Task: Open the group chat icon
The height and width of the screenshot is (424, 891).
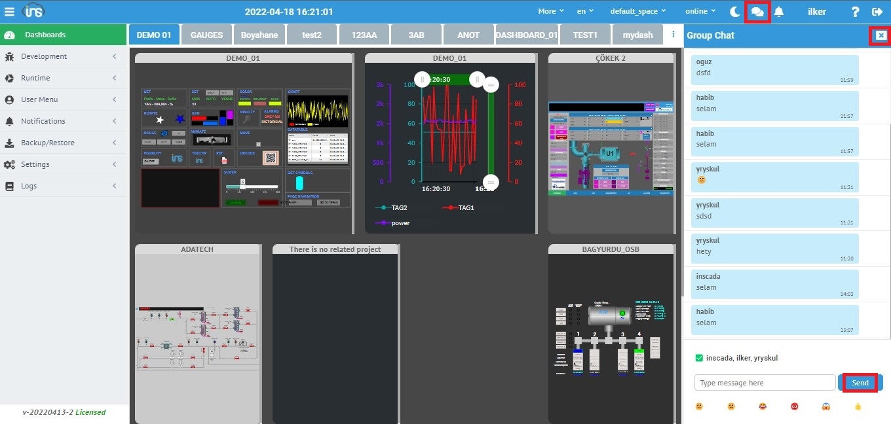Action: (757, 11)
